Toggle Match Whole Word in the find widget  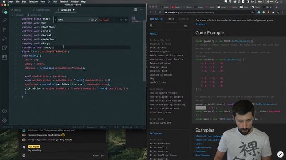tap(93, 20)
